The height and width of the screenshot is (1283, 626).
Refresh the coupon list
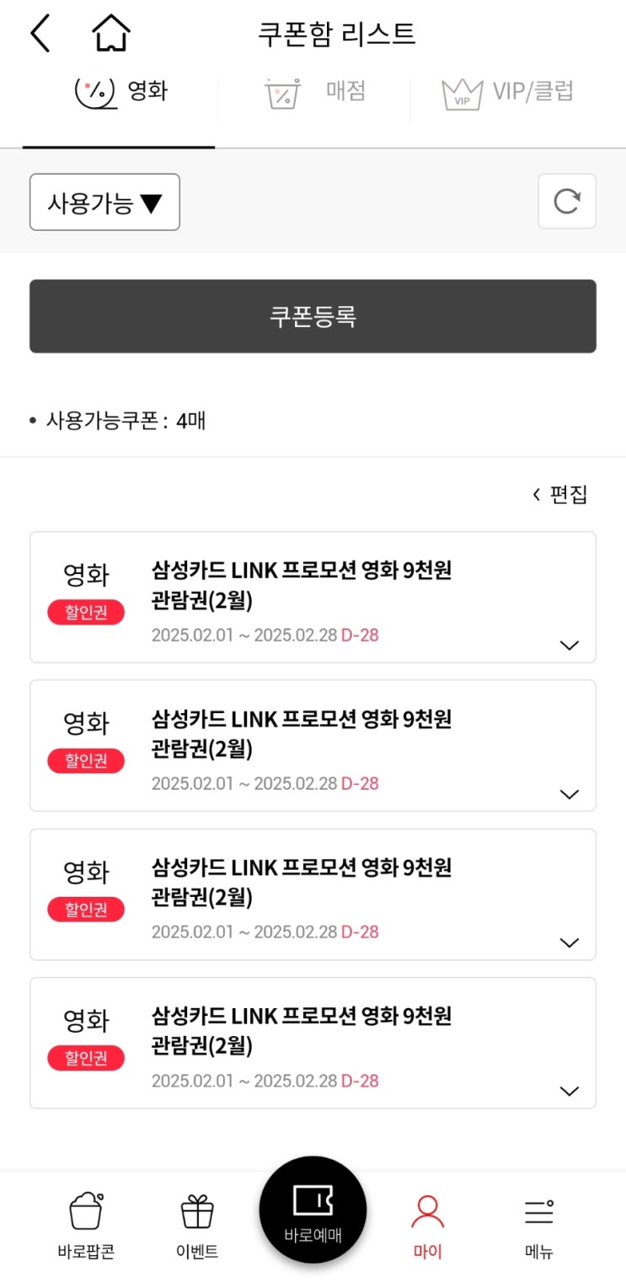[x=567, y=201]
